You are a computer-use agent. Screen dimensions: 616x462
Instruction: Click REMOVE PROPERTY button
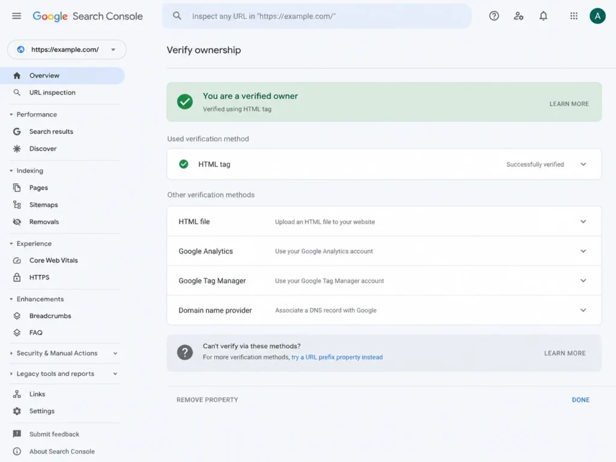click(208, 400)
